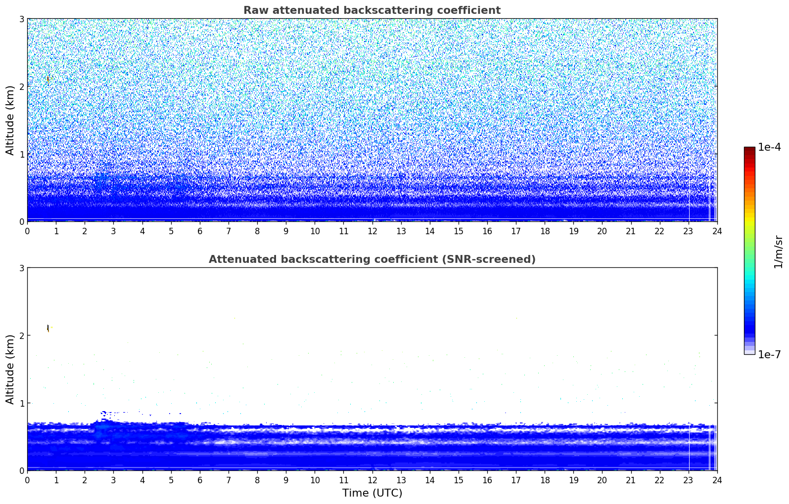The height and width of the screenshot is (504, 789).
Task: Click hour 23 tick on bottom time axis
Action: pyautogui.click(x=689, y=480)
